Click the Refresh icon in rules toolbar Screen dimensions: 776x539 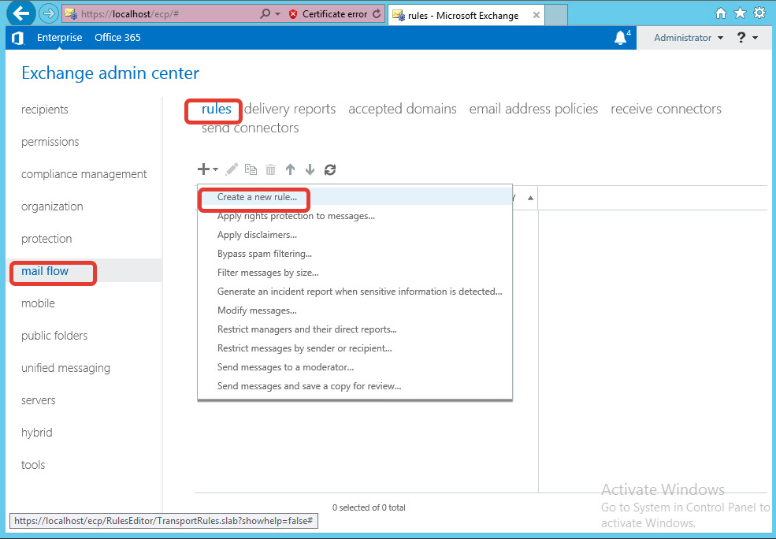(x=330, y=169)
